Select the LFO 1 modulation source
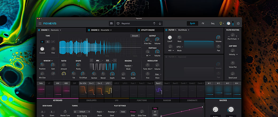The width and height of the screenshot is (278, 117). (108, 89)
